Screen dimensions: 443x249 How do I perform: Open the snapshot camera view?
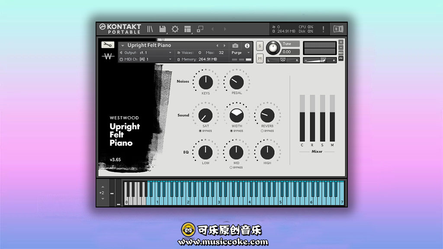235,45
